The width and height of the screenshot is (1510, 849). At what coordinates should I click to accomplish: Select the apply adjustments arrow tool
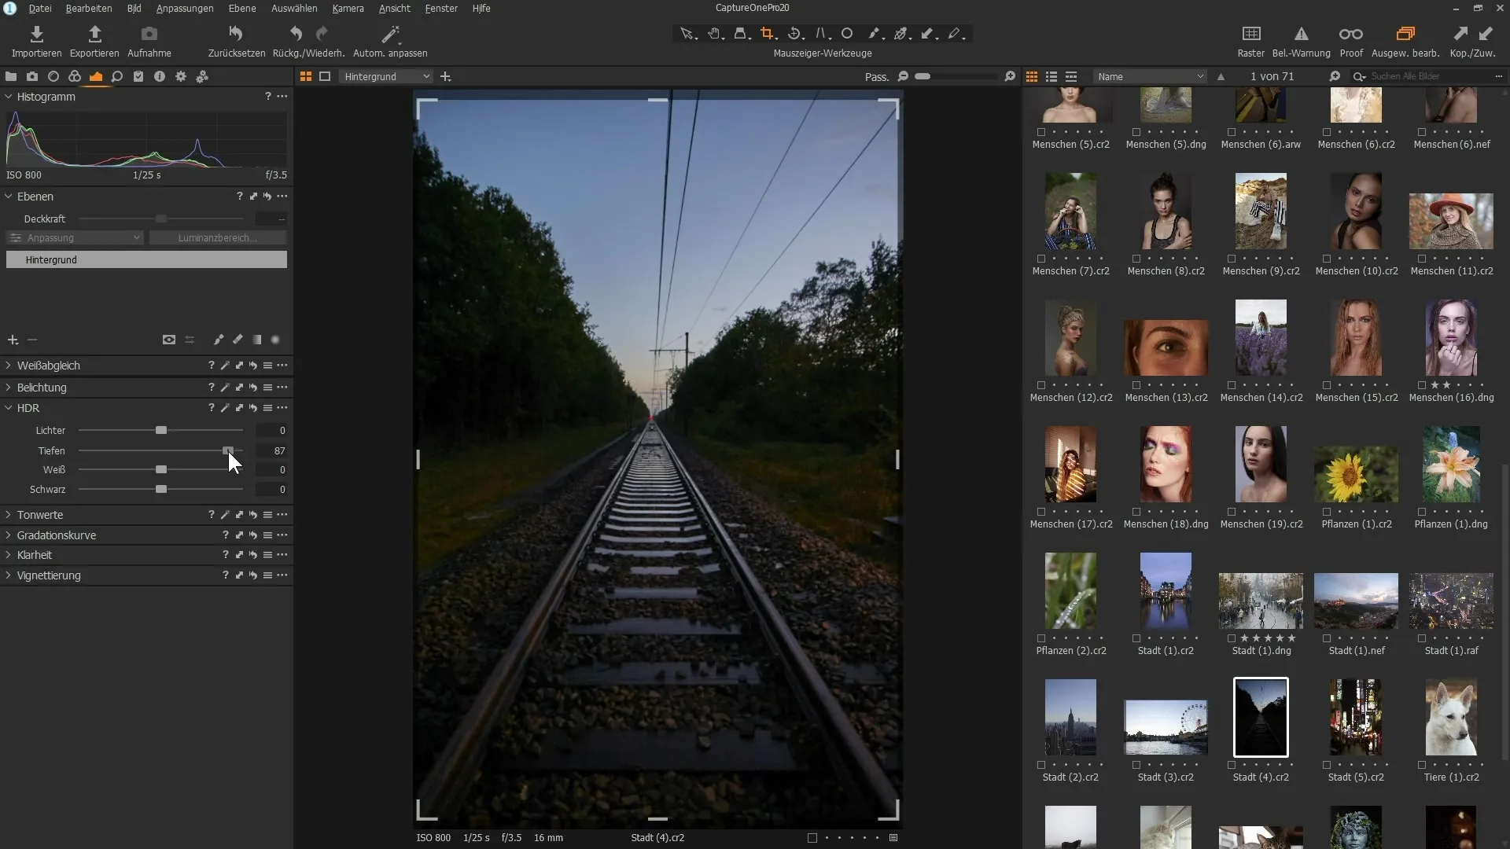pos(928,34)
